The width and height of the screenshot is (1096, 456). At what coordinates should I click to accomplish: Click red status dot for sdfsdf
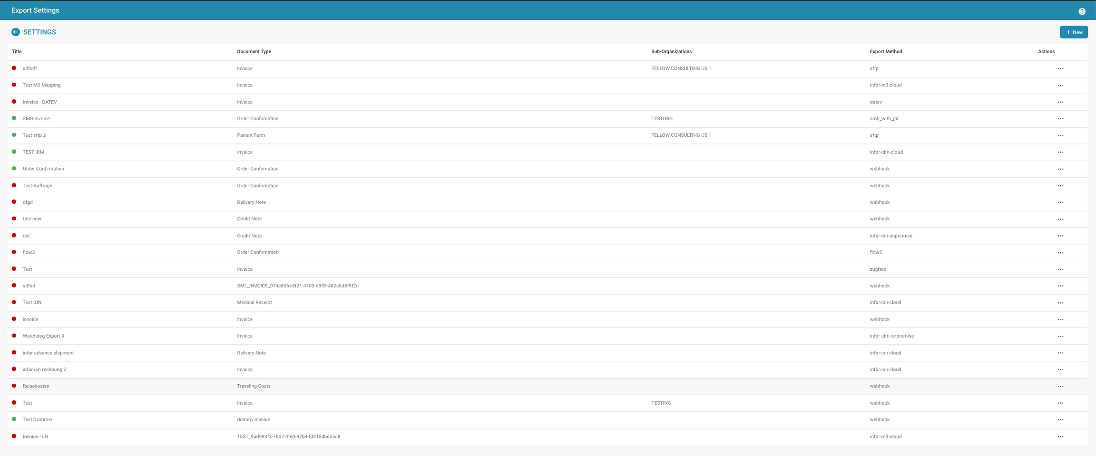point(14,68)
